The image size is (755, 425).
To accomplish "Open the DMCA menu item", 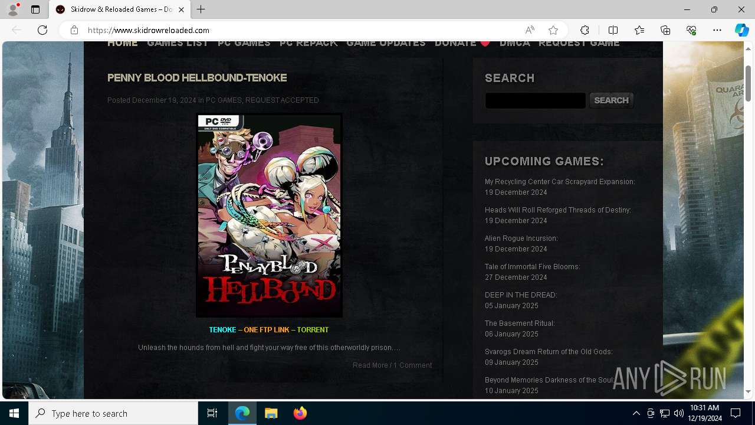I will (x=514, y=43).
